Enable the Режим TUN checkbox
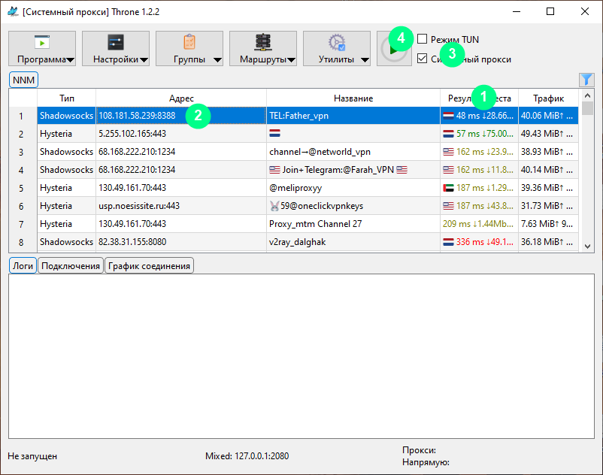This screenshot has height=475, width=603. tap(423, 39)
